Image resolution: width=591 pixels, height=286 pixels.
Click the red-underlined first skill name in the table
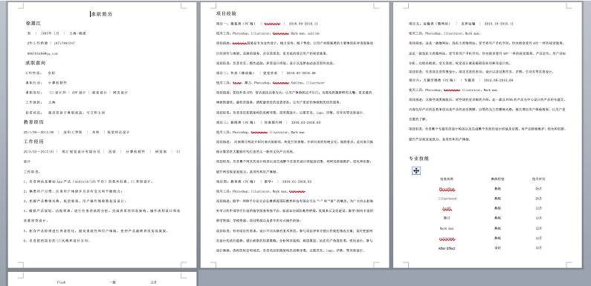(447, 189)
